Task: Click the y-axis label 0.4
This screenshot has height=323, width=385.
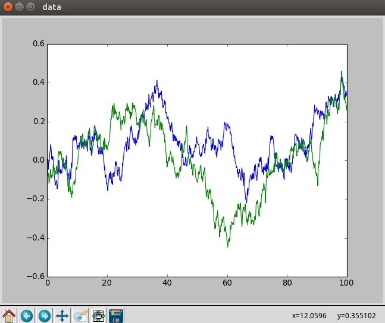Action: [x=39, y=83]
